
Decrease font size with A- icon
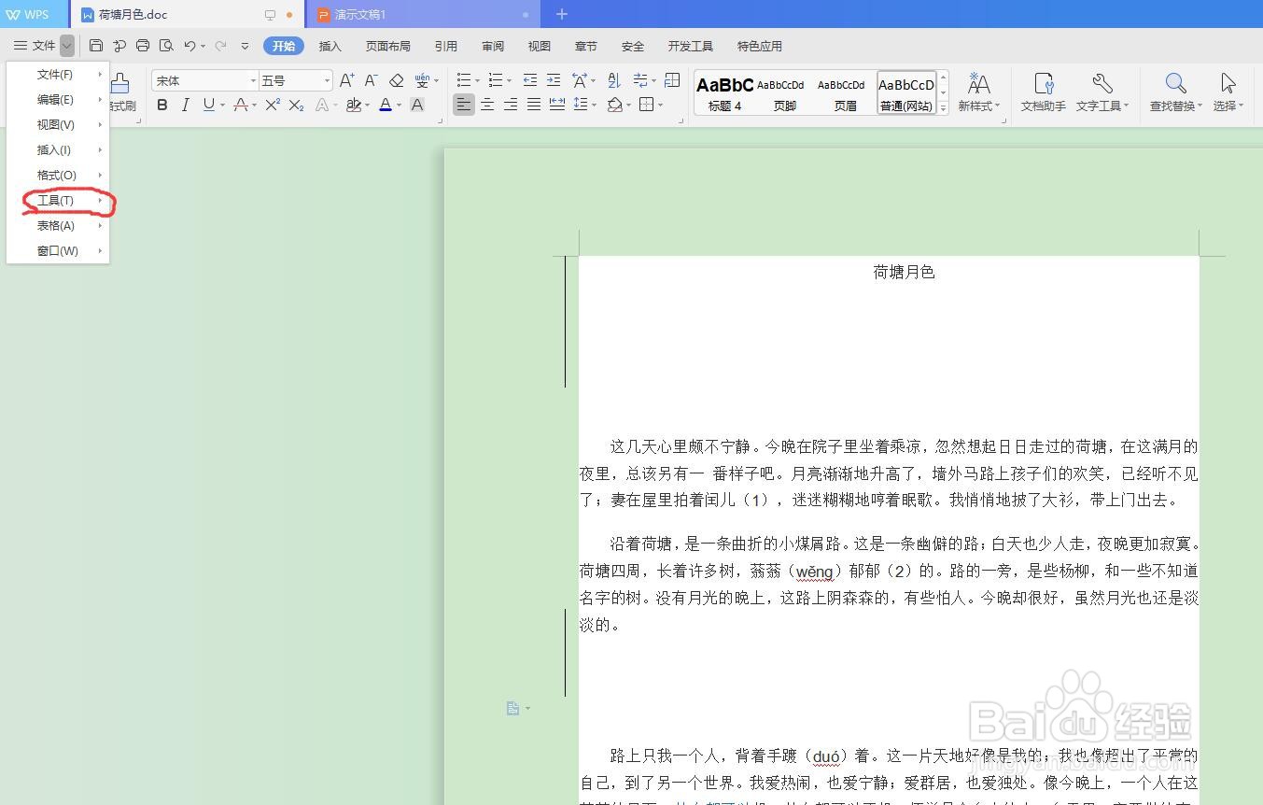[x=371, y=80]
